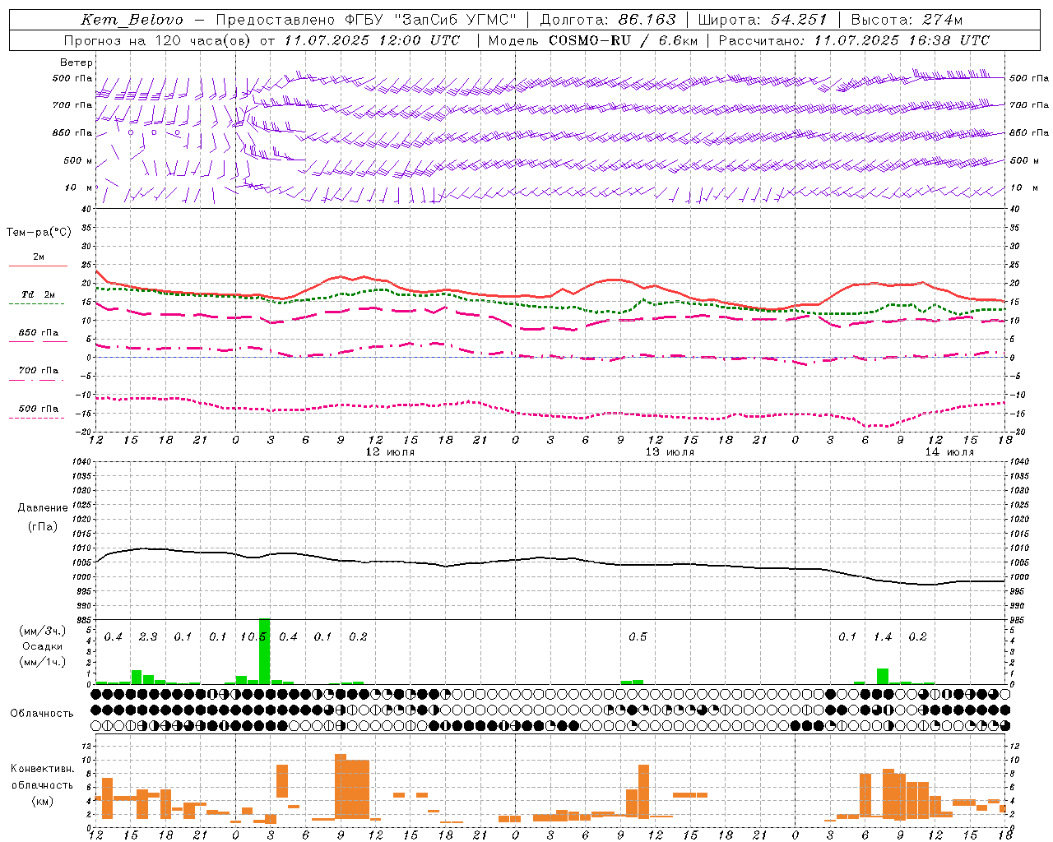Select the "Td 2м" dew point legend entry
1053x842 pixels.
39,294
